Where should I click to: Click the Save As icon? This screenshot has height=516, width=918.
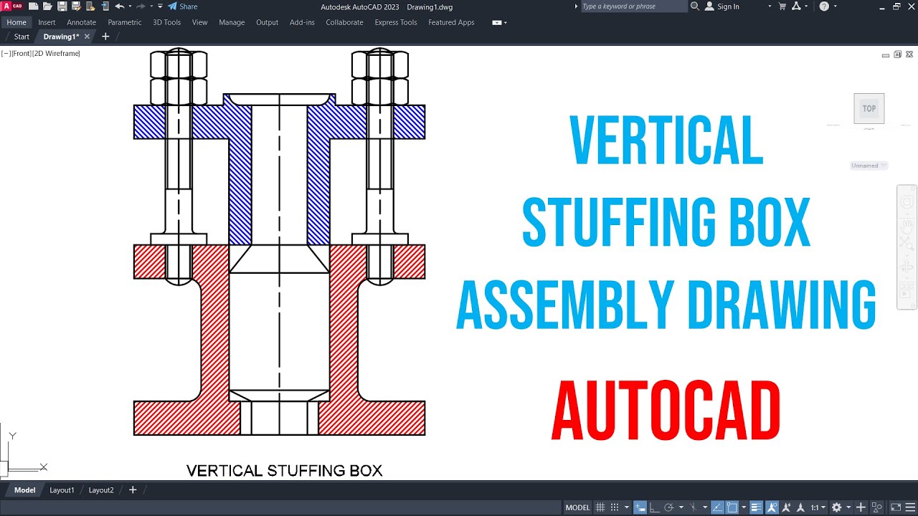click(x=76, y=6)
